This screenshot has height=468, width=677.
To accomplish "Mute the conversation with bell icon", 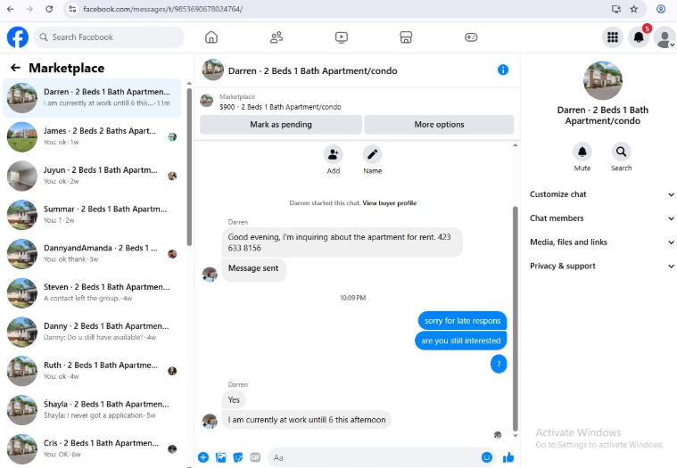I will click(x=582, y=152).
